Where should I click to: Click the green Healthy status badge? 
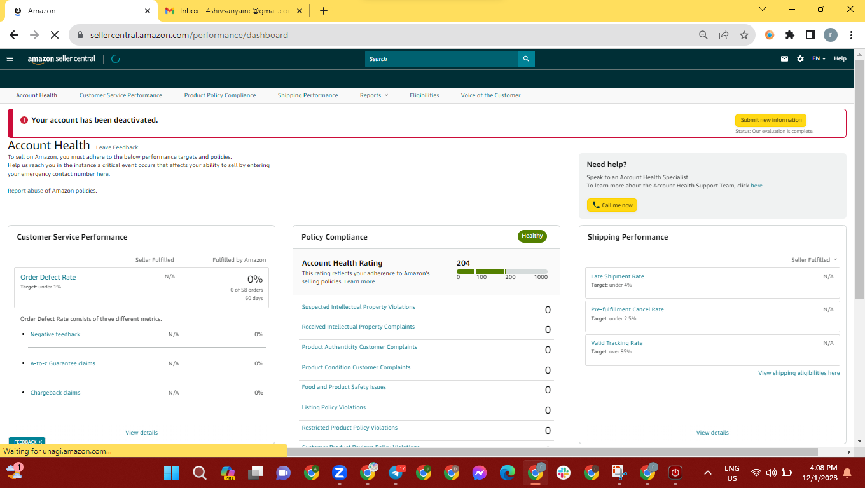tap(532, 236)
